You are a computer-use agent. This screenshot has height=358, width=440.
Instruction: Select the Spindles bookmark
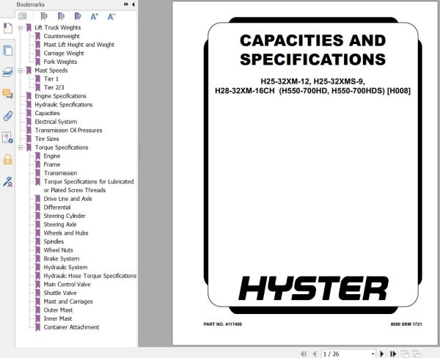click(x=54, y=241)
